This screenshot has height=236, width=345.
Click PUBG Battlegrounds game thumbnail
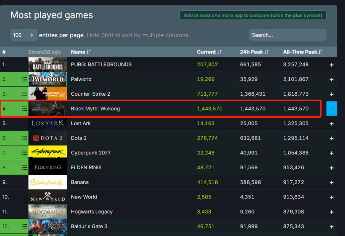click(x=48, y=65)
